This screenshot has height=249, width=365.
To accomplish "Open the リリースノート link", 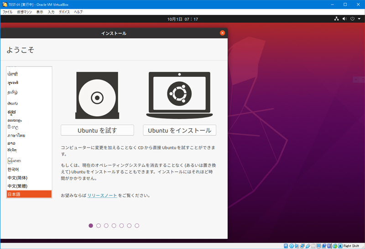I will pos(102,196).
